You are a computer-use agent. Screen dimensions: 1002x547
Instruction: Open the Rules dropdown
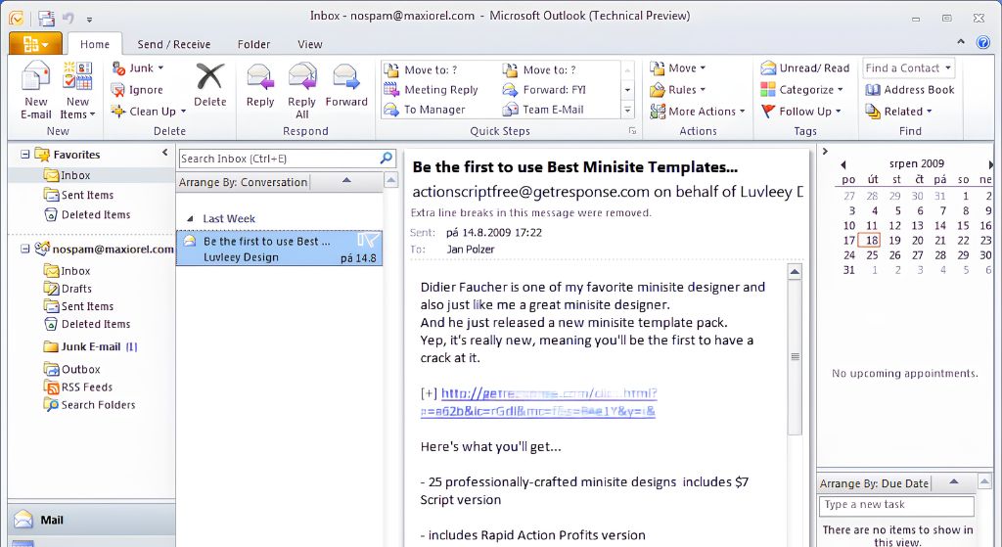pyautogui.click(x=678, y=89)
